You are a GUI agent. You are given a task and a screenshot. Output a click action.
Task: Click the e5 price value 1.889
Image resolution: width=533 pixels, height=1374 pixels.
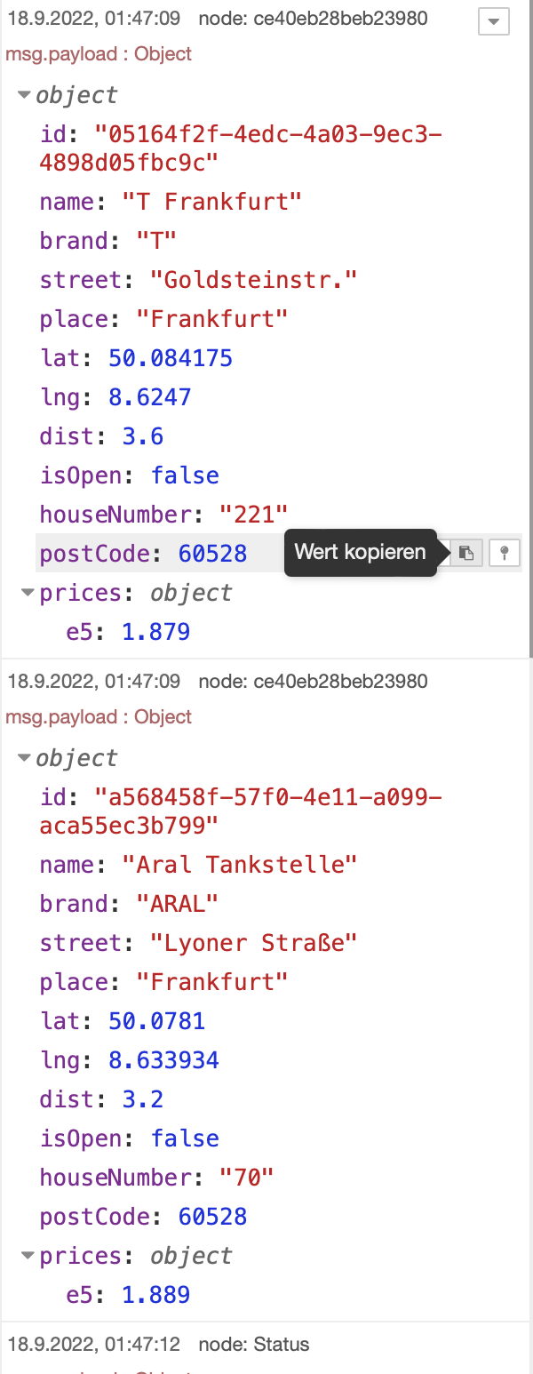pyautogui.click(x=155, y=1295)
